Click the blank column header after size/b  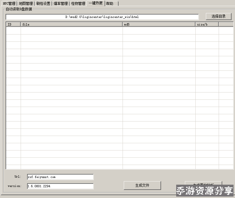226,24
